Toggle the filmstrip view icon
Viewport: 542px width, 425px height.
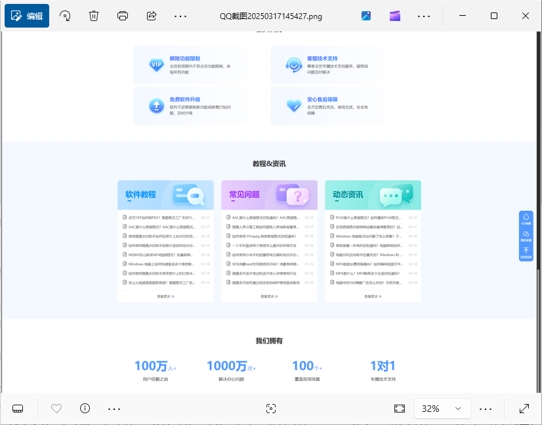click(x=18, y=409)
